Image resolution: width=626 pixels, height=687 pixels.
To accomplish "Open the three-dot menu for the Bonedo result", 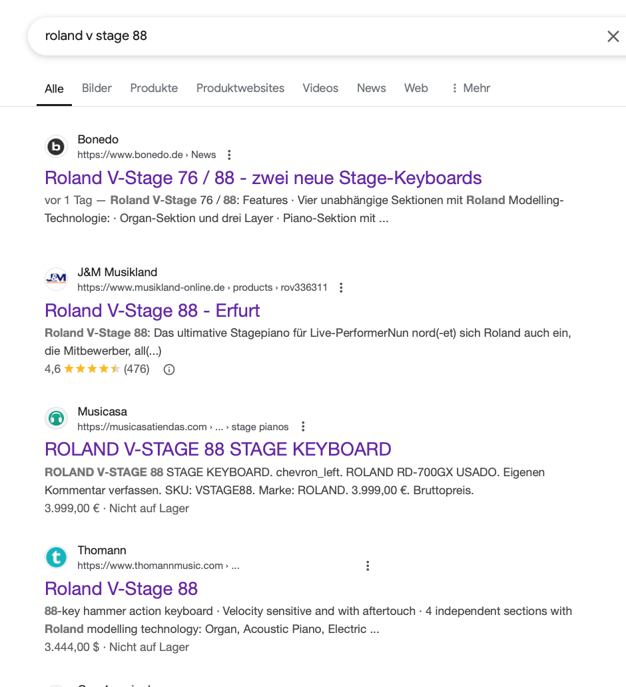I will [x=229, y=155].
